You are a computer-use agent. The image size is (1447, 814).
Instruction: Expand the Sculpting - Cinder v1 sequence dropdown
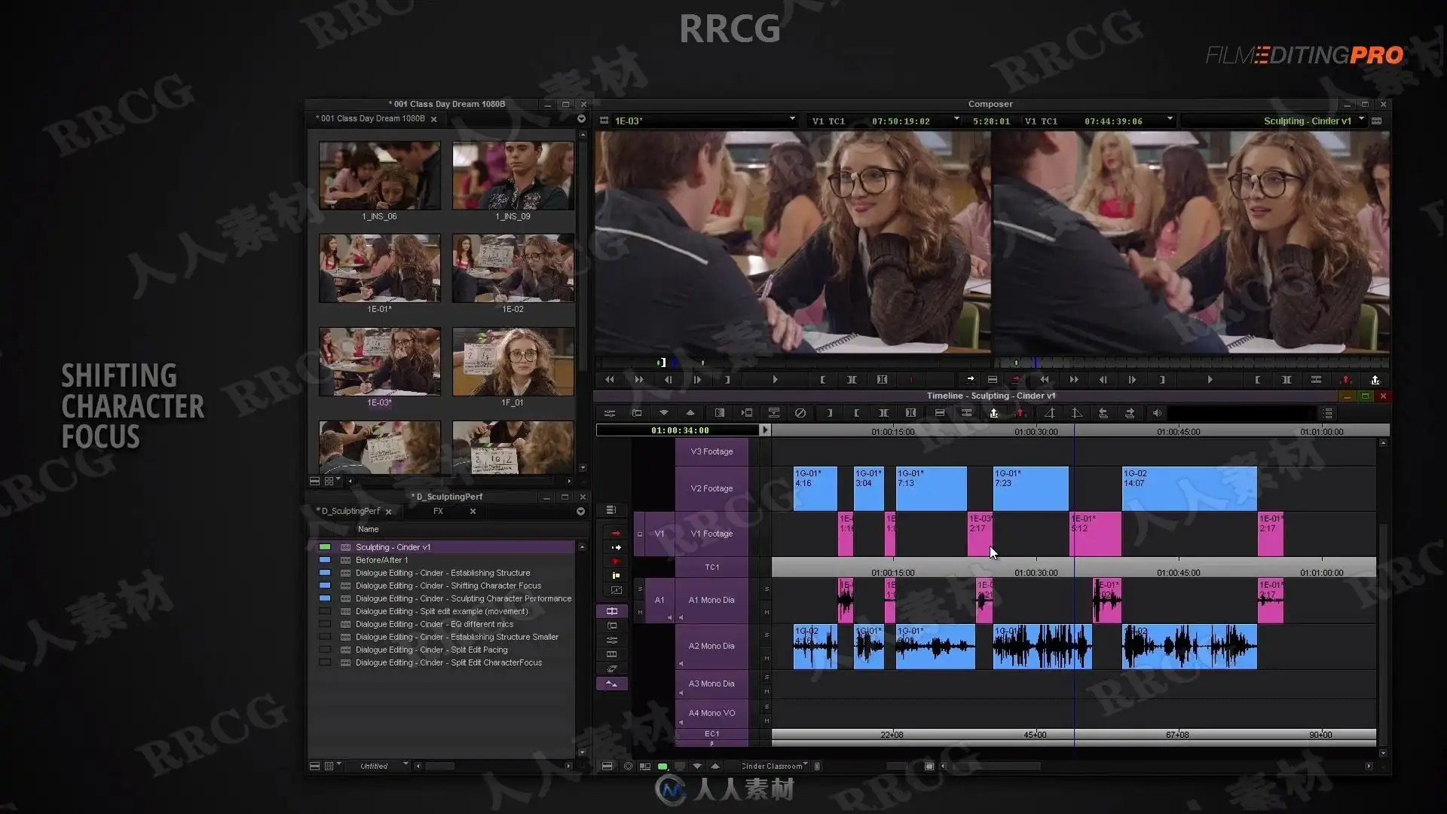pos(1361,119)
